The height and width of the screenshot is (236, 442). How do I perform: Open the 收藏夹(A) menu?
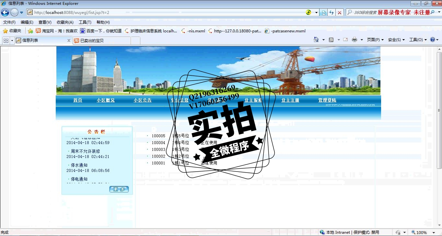(65, 22)
